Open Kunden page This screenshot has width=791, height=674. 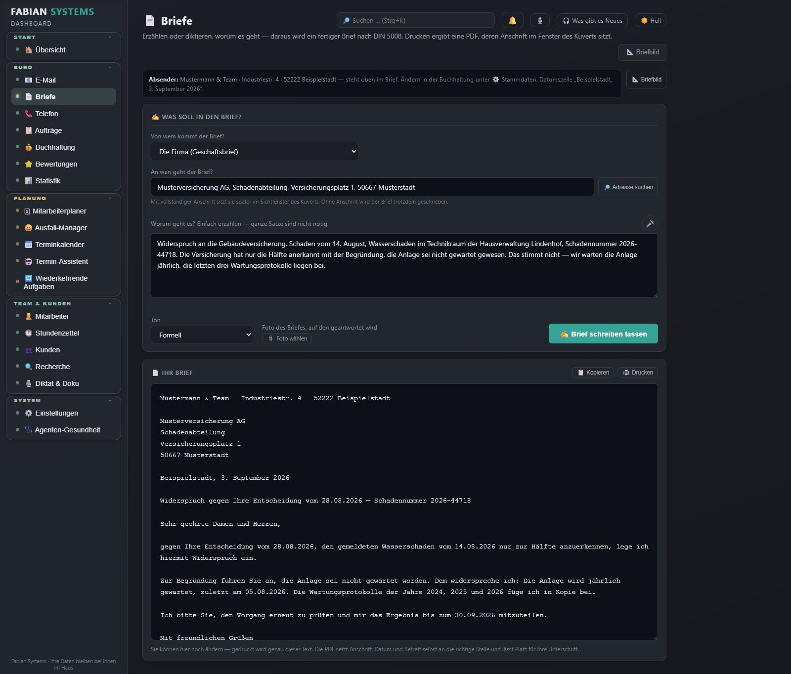coord(63,350)
